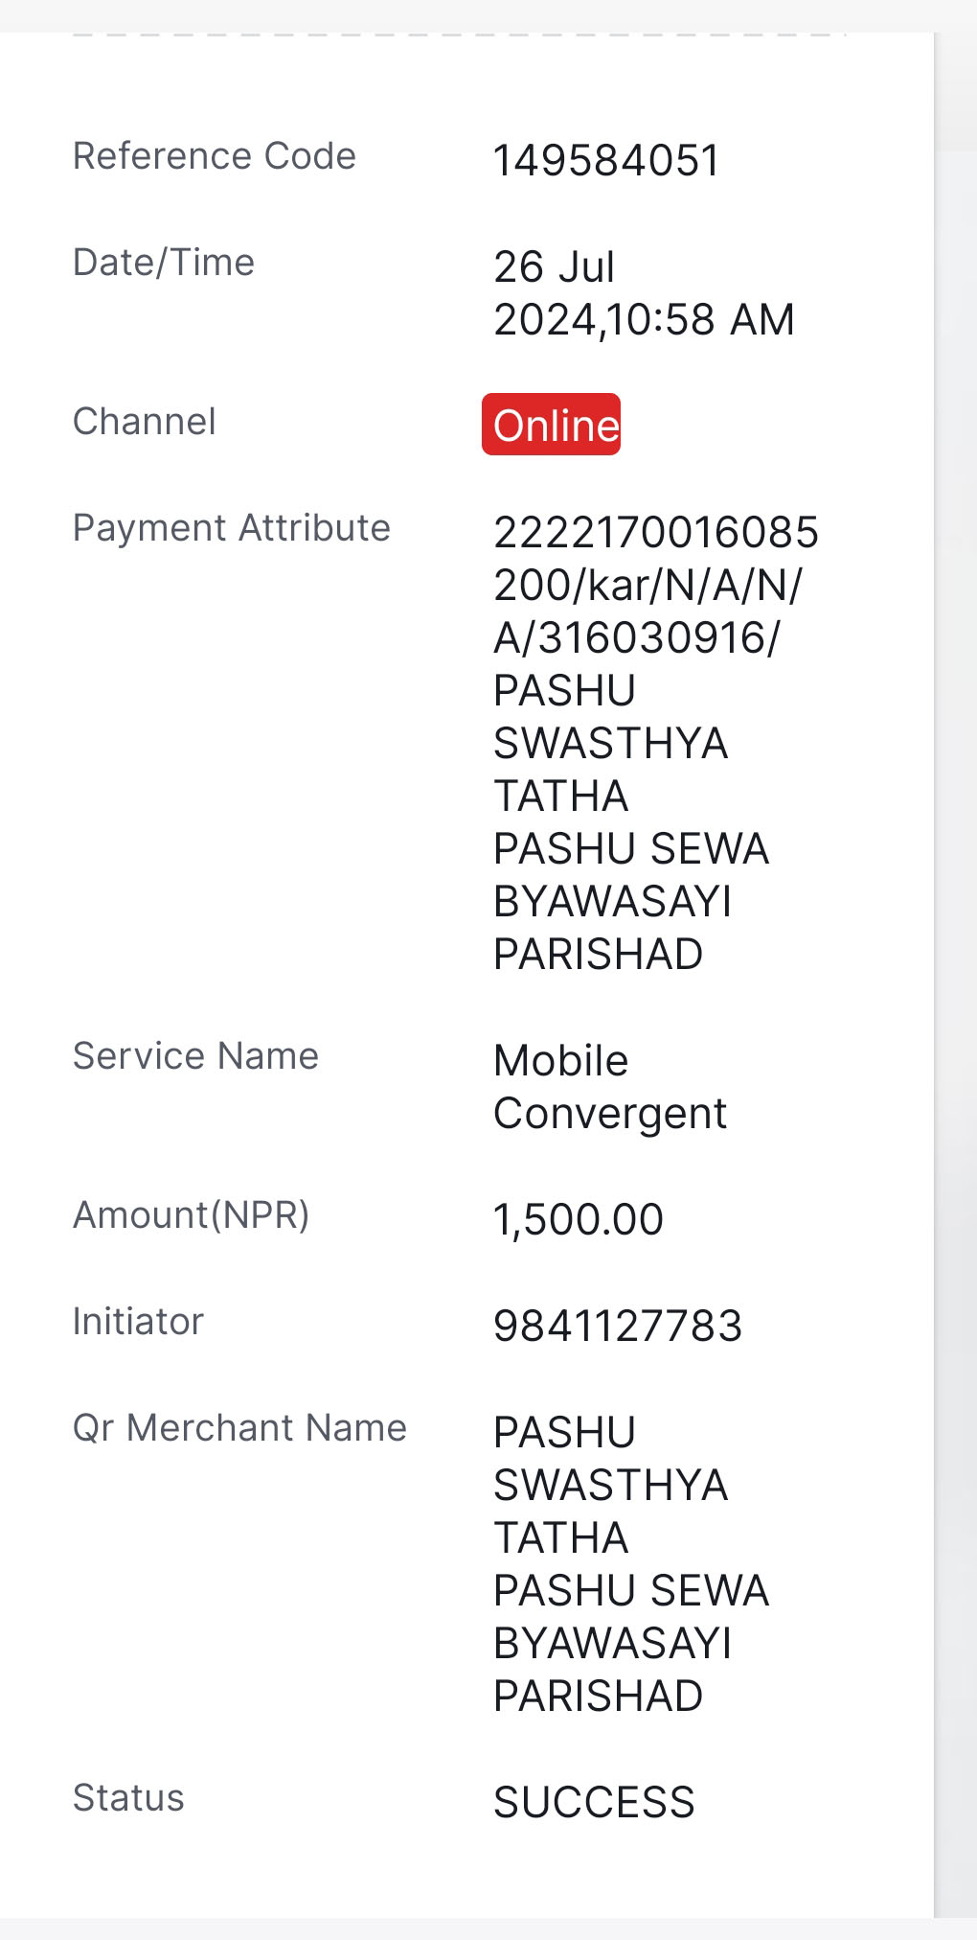Image resolution: width=977 pixels, height=1940 pixels.
Task: Click the Service Name label
Action: pos(196,1055)
